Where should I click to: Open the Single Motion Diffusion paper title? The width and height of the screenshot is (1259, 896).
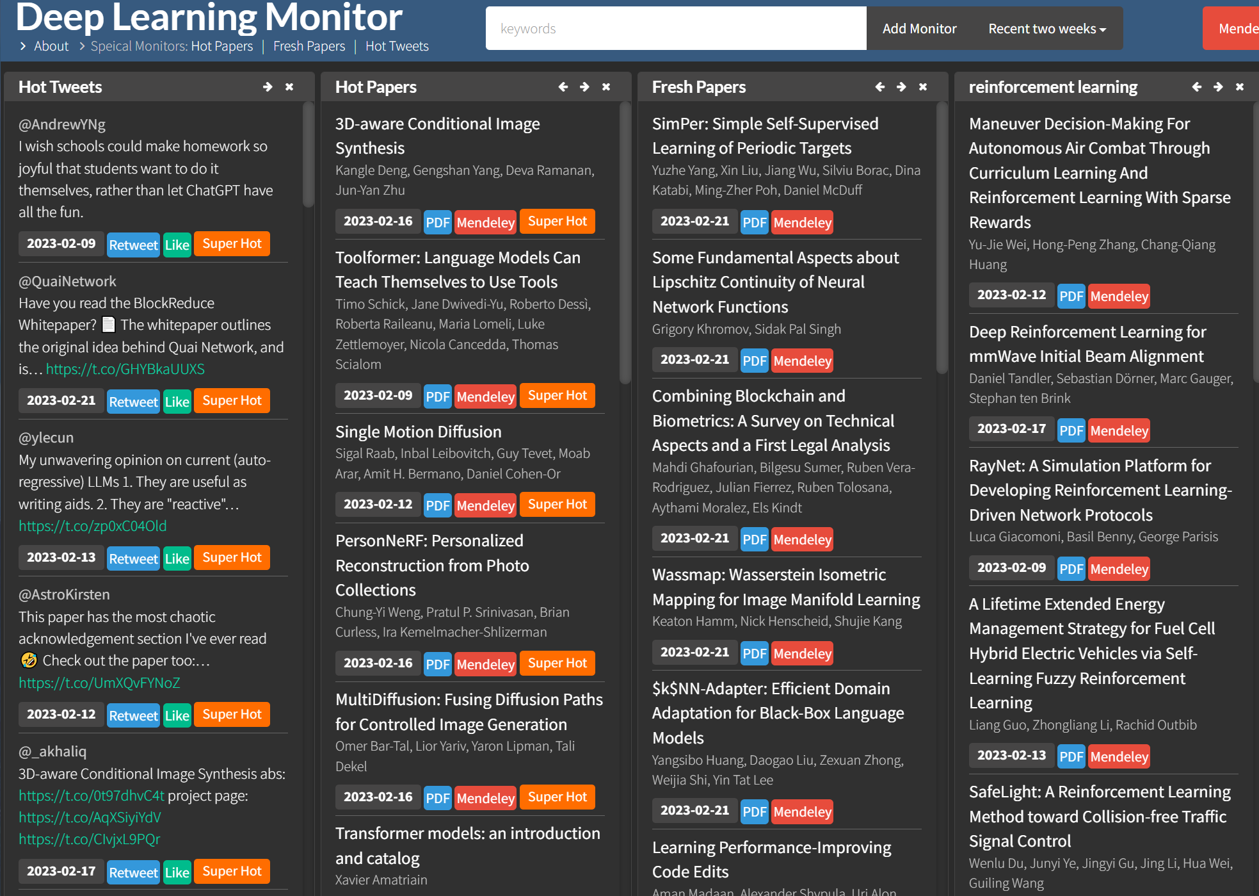[418, 432]
